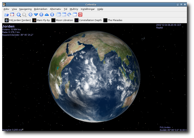Click the Följ Jorden status text
This screenshot has width=194, height=138.
165,127
